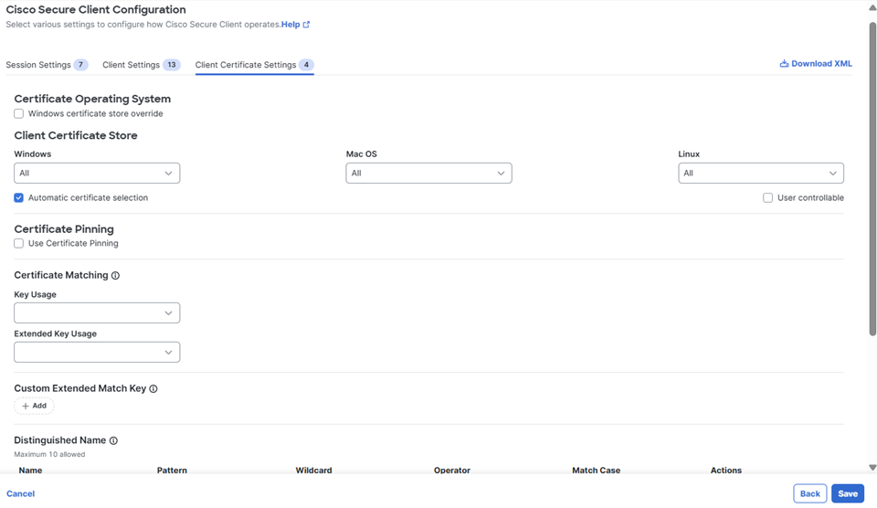
Task: Click the Match Case column header
Action: click(x=596, y=470)
